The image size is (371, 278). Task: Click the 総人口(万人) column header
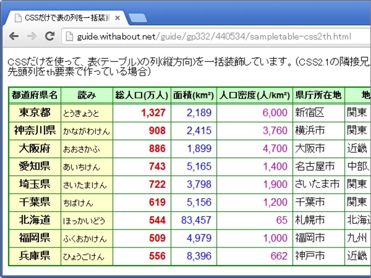coord(142,95)
